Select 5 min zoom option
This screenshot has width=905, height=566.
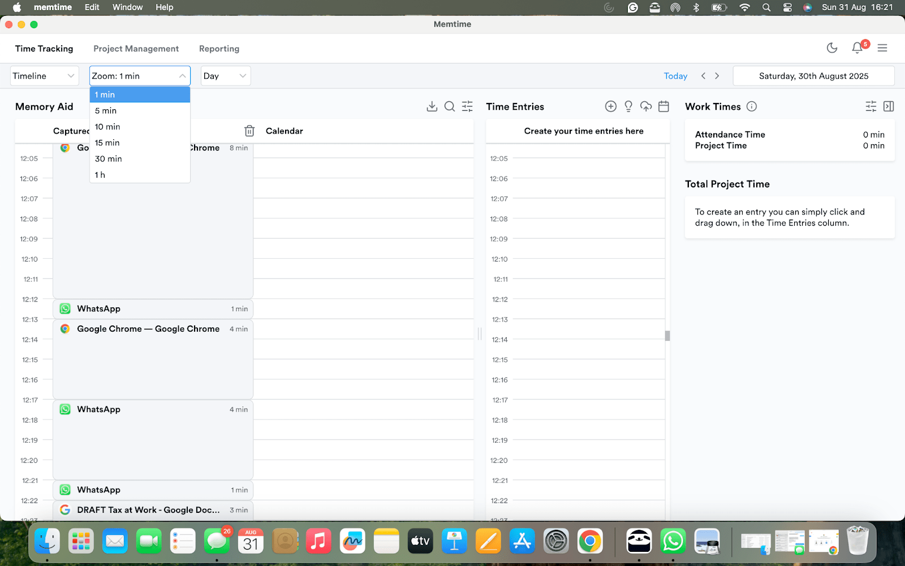pyautogui.click(x=140, y=110)
